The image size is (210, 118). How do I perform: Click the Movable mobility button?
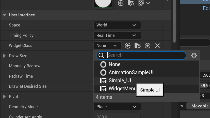coord(200,106)
